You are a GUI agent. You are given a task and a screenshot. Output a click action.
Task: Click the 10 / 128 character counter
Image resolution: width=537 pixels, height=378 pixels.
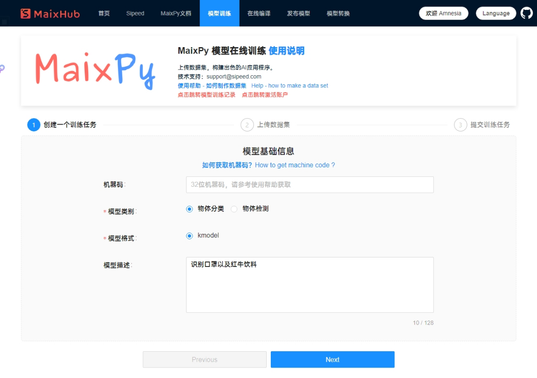click(423, 323)
